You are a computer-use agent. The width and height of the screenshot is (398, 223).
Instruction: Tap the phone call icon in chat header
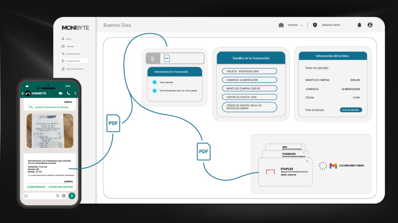click(x=68, y=93)
